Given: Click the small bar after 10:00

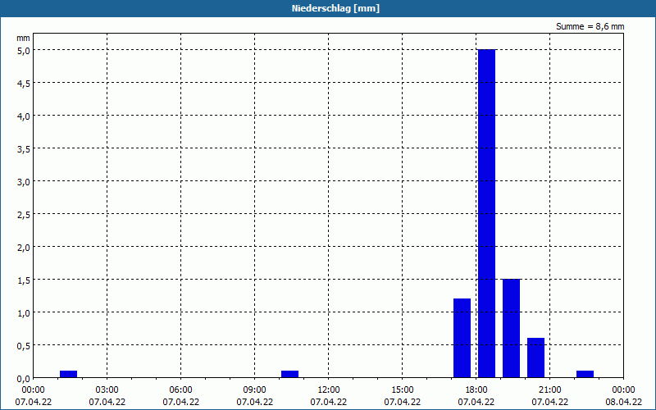Looking at the screenshot, I should tap(289, 375).
